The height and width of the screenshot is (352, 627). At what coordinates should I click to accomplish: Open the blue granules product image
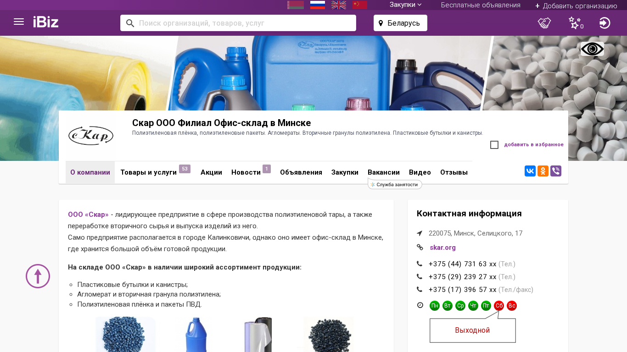click(x=125, y=334)
